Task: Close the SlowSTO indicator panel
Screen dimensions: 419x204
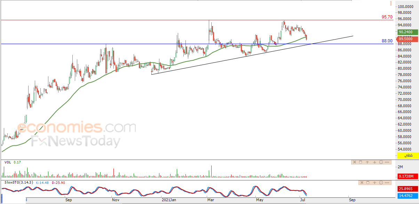Action: point(361,182)
